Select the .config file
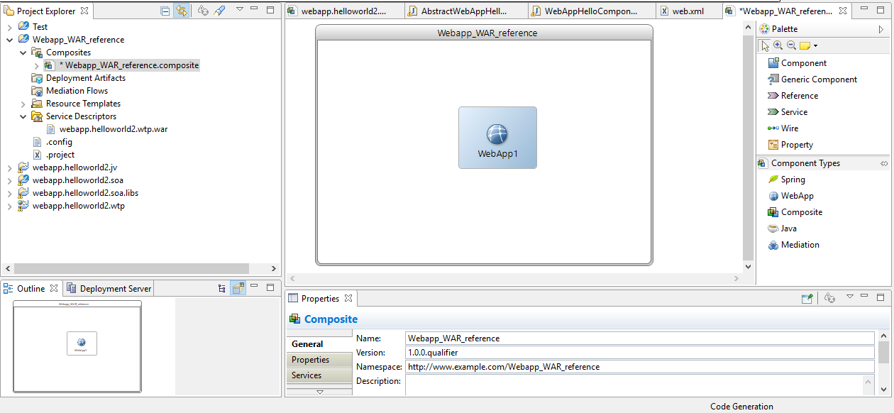Screen dimensions: 894x413 point(59,142)
